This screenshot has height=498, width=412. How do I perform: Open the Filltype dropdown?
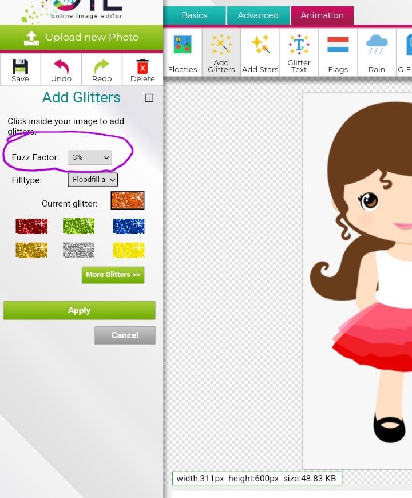click(x=93, y=180)
